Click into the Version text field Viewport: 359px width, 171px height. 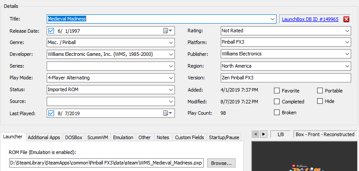[286, 78]
